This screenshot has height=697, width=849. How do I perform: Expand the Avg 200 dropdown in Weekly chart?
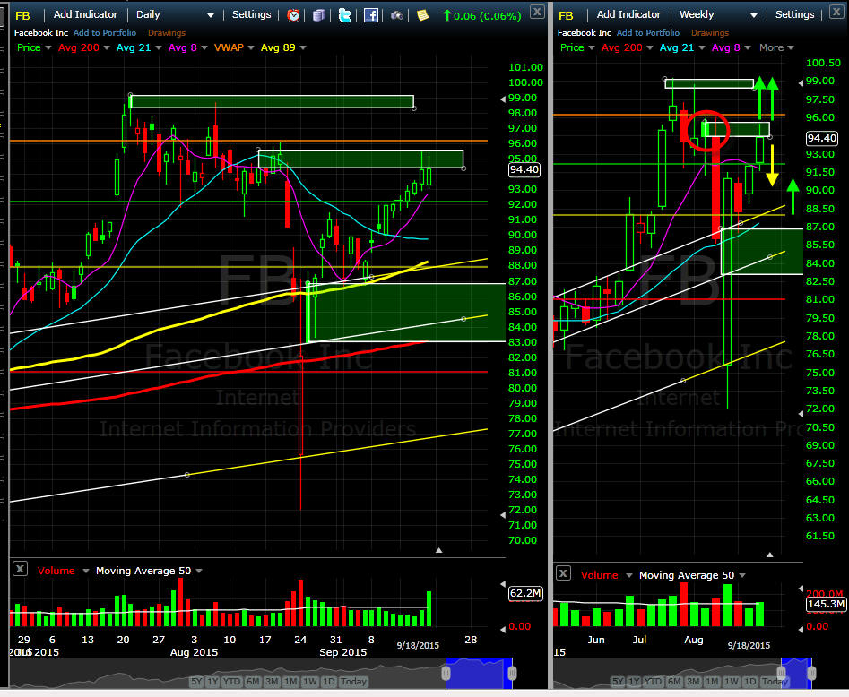[650, 48]
